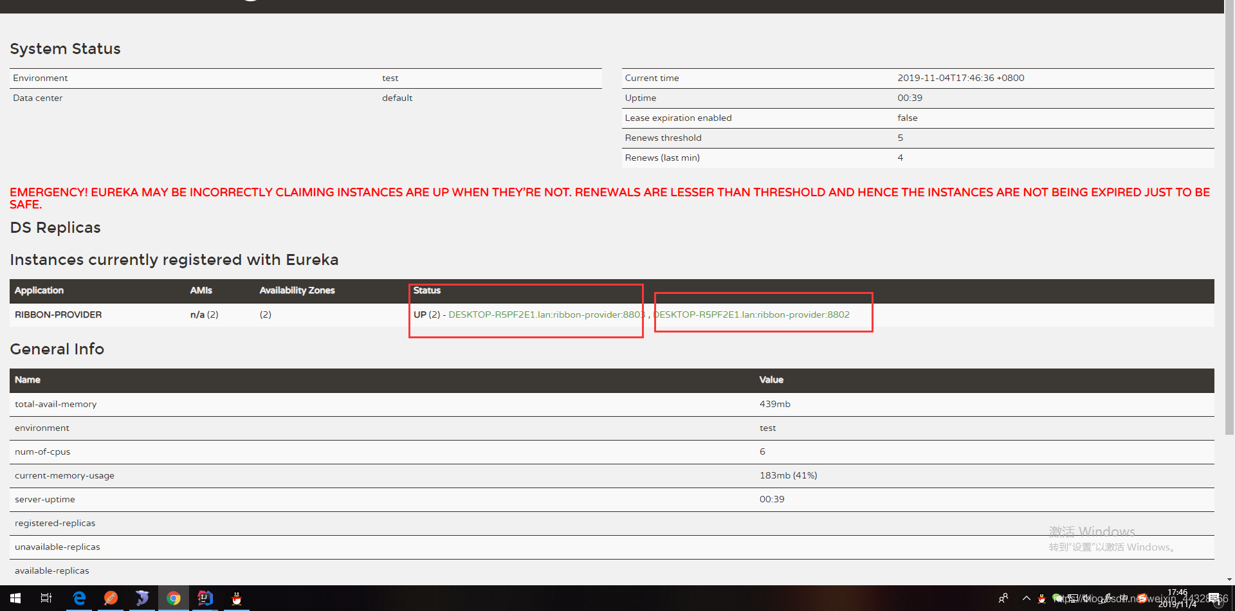1235x611 pixels.
Task: Expand hidden system tray icons chevron
Action: [1027, 598]
